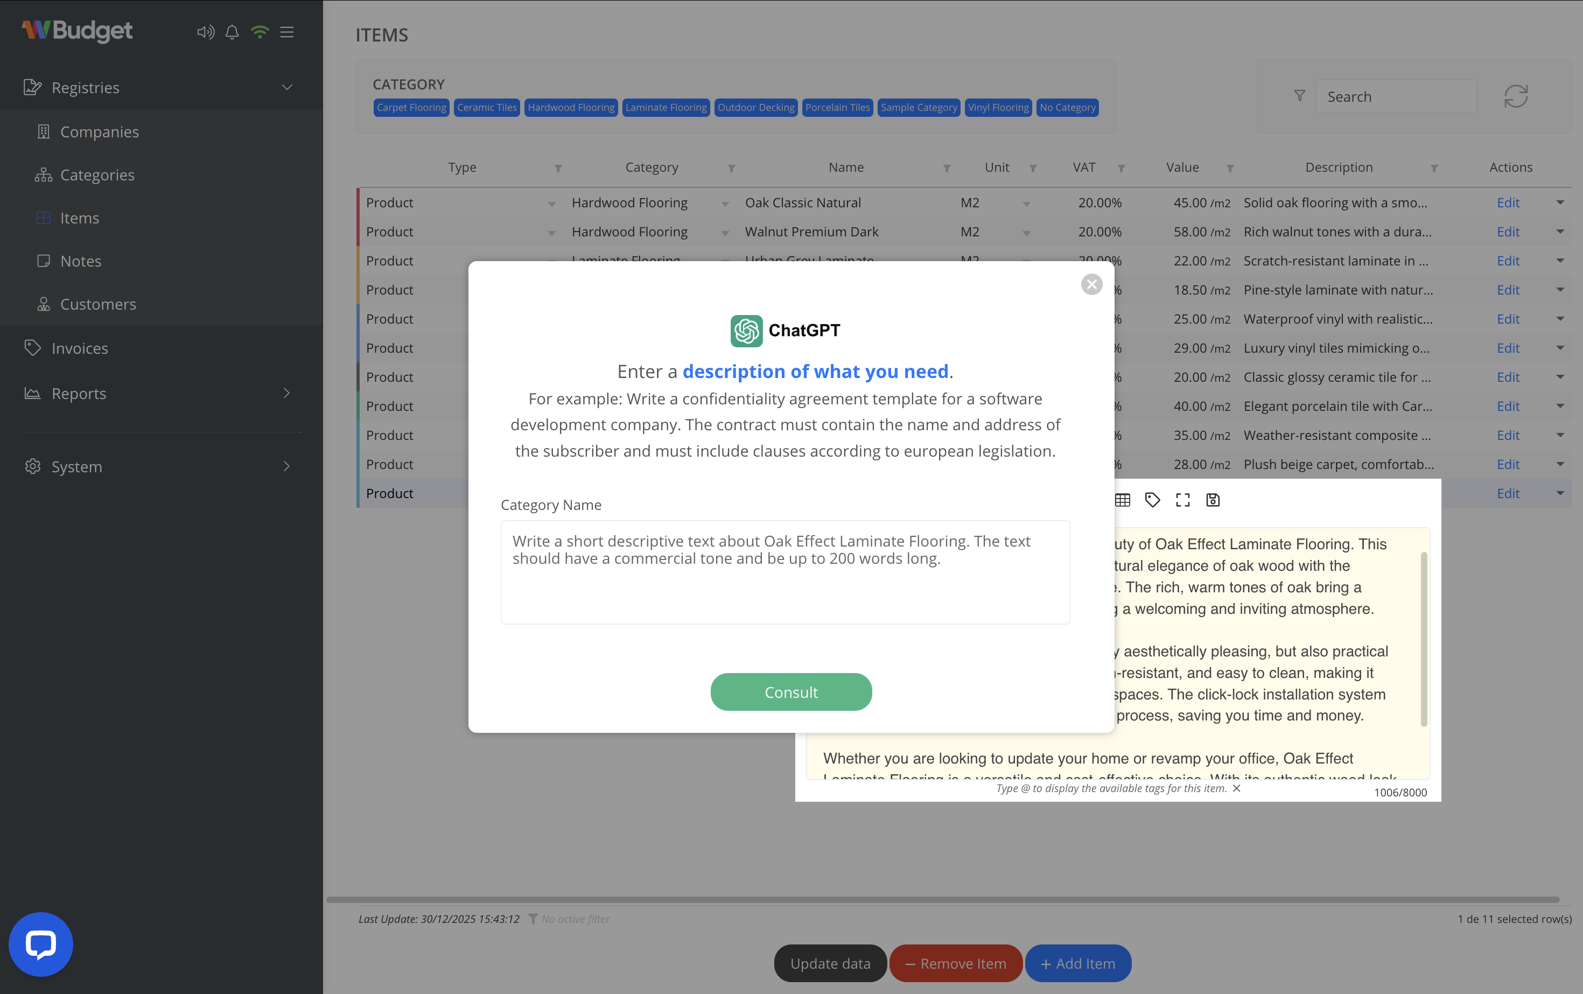The height and width of the screenshot is (994, 1583).
Task: Open the Invoices section
Action: [80, 348]
